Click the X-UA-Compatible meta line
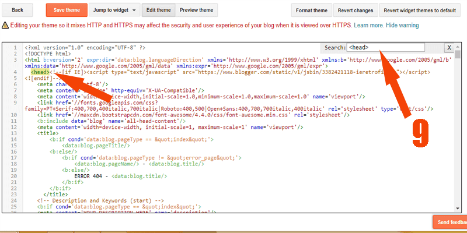This screenshot has height=233, width=467. click(x=121, y=90)
